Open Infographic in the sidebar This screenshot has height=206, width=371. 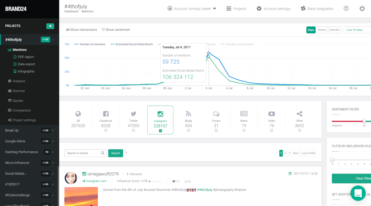(24, 71)
